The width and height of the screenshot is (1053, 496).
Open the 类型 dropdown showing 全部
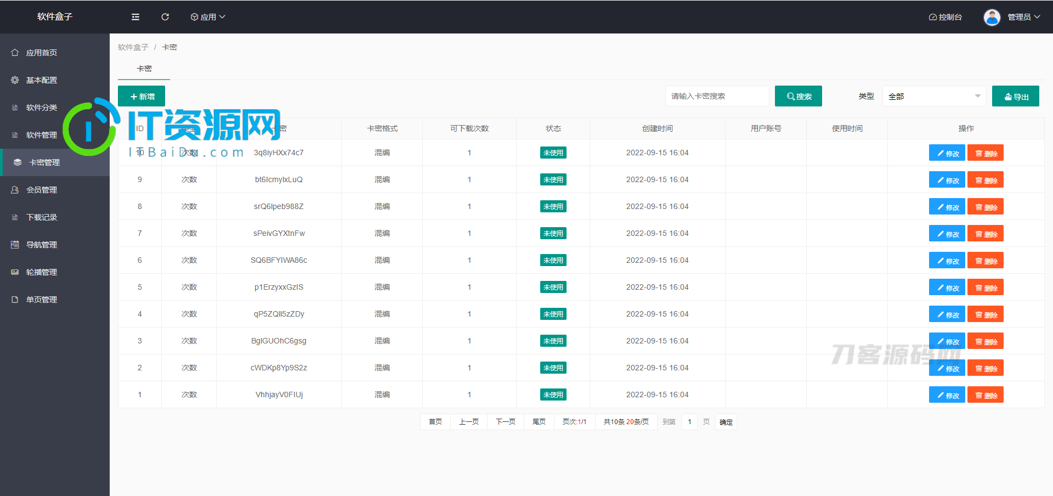click(935, 96)
